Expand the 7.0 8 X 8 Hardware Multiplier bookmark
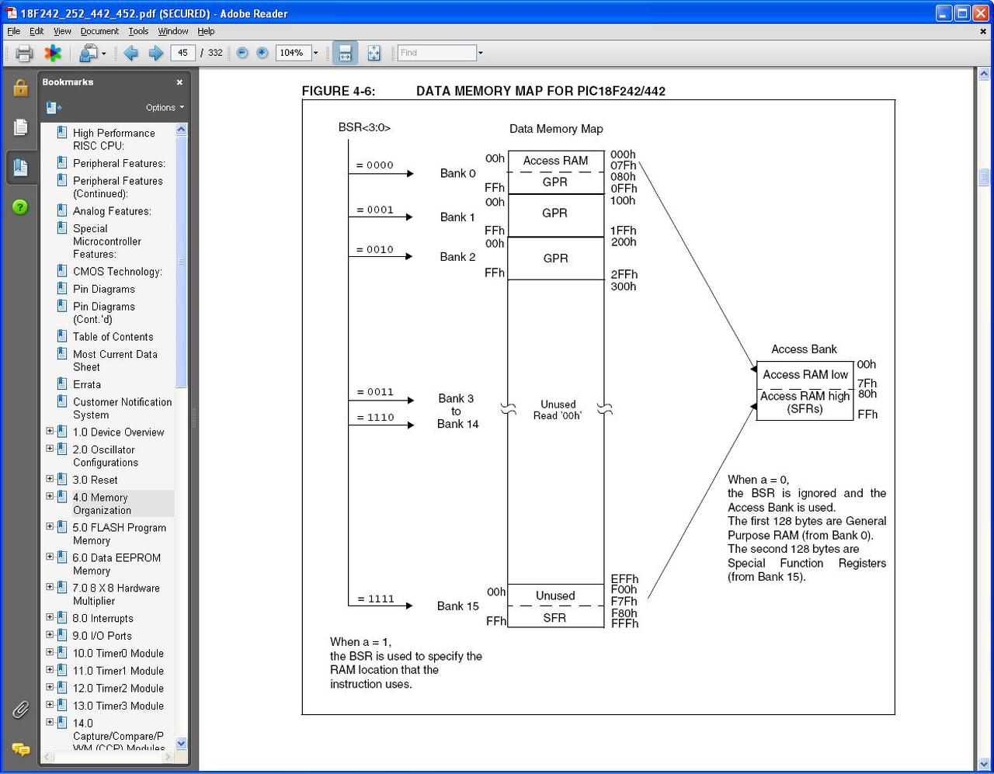 pos(50,587)
